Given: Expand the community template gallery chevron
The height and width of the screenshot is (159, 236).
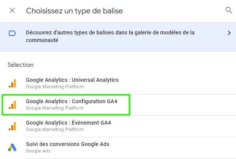Looking at the screenshot, I should 229,33.
